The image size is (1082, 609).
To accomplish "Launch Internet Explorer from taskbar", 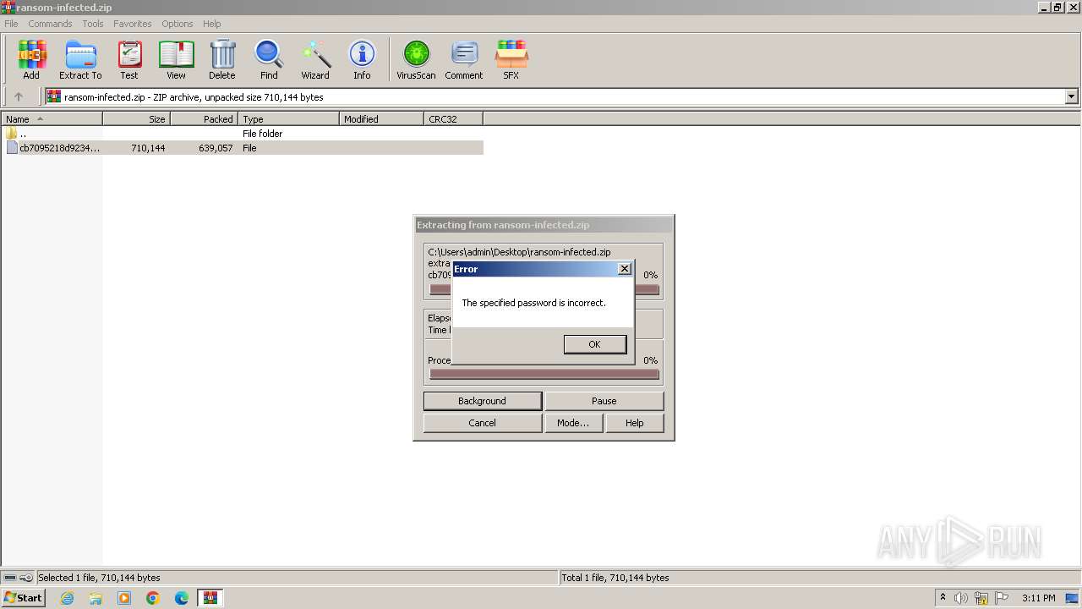I will point(67,598).
